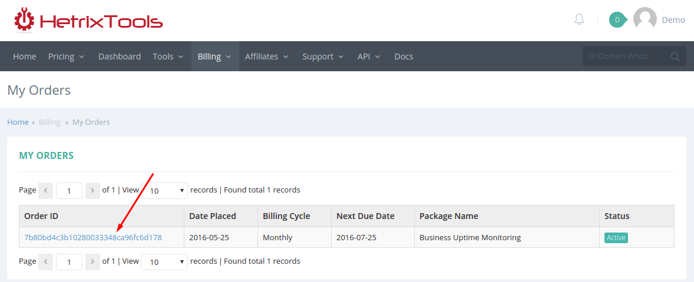Open order 7b80bd4c3b10280033348ca96fc6d178 link
The height and width of the screenshot is (282, 694).
[x=93, y=238]
